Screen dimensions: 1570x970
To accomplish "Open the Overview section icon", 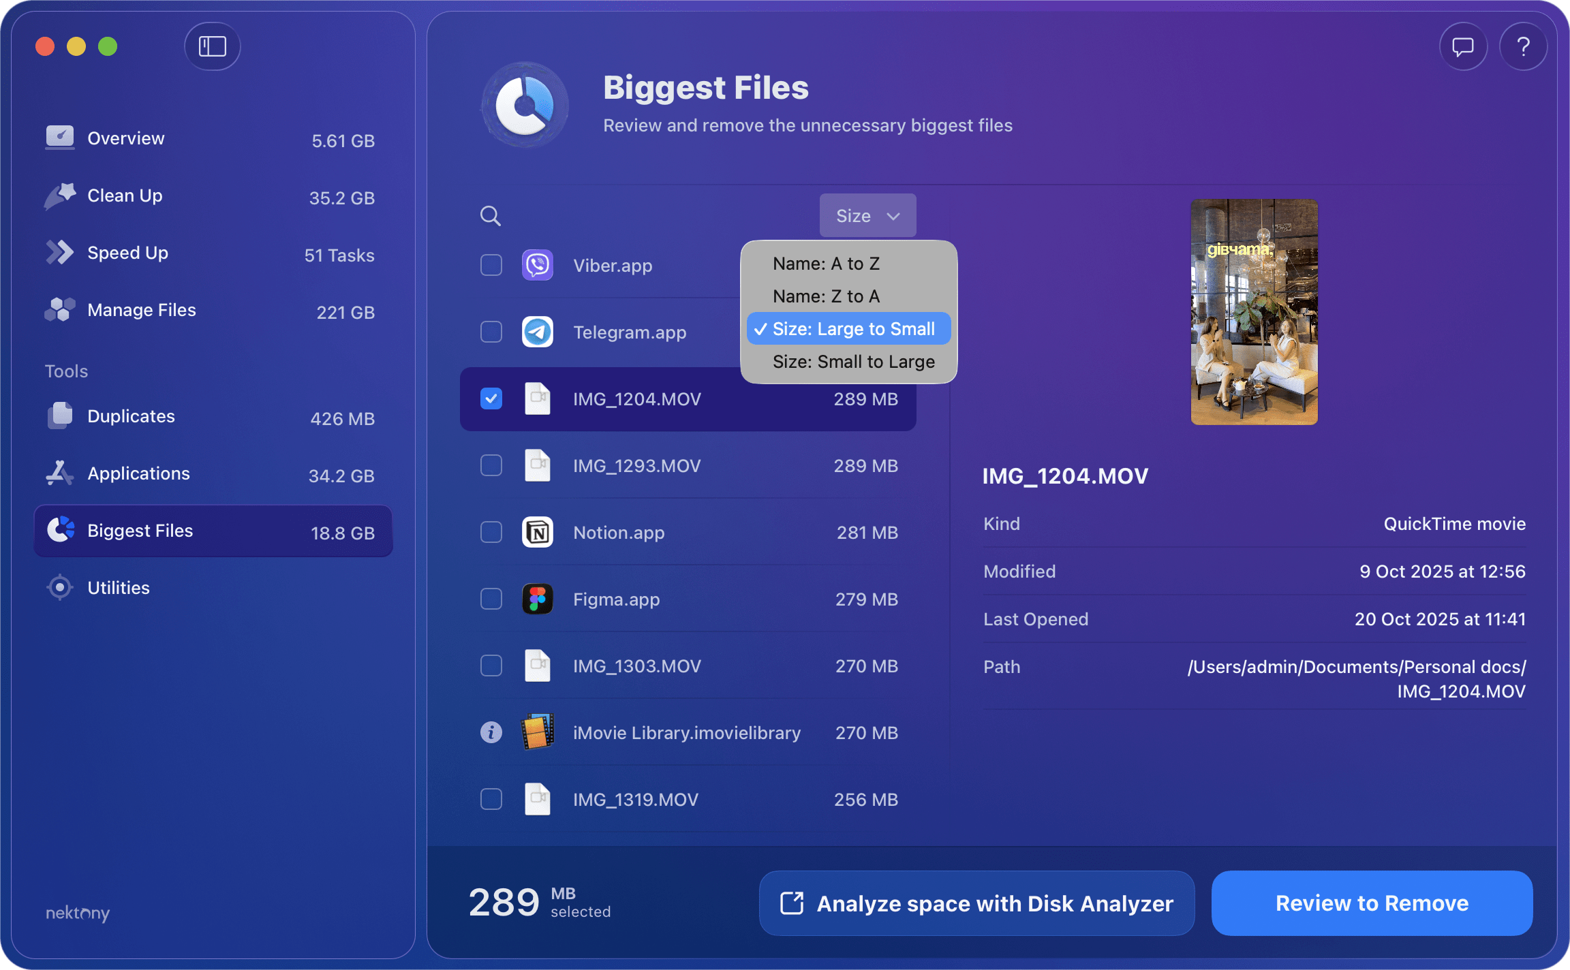I will pyautogui.click(x=60, y=138).
